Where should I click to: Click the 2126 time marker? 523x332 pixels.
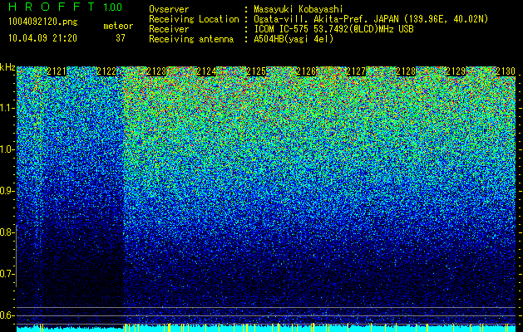point(306,71)
